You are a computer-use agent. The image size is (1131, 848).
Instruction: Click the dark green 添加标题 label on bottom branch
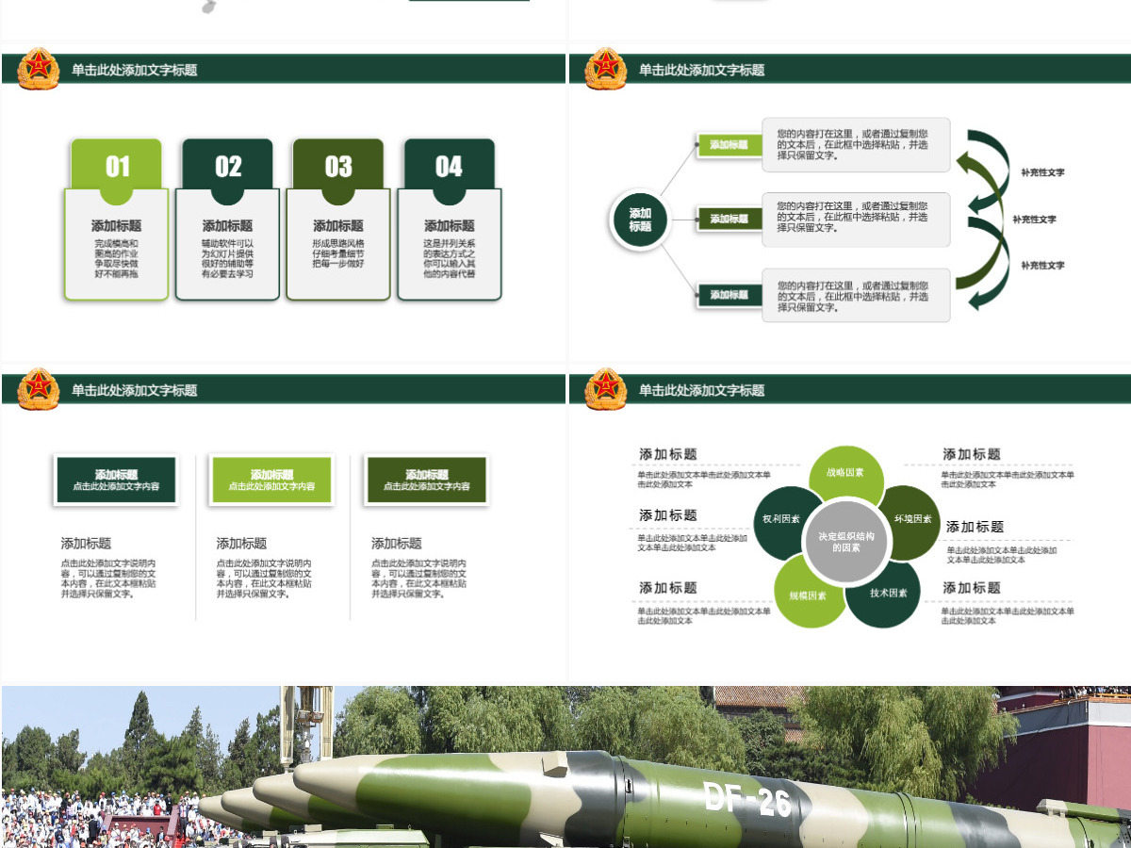(x=729, y=295)
